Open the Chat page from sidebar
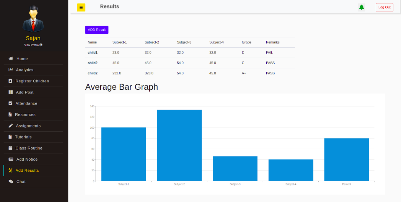The width and height of the screenshot is (401, 203). click(21, 182)
